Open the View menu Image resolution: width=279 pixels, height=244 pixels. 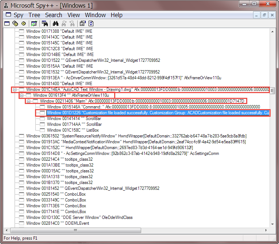click(74, 15)
